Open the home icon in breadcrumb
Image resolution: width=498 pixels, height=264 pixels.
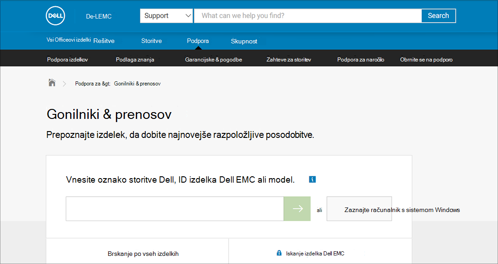pos(52,83)
